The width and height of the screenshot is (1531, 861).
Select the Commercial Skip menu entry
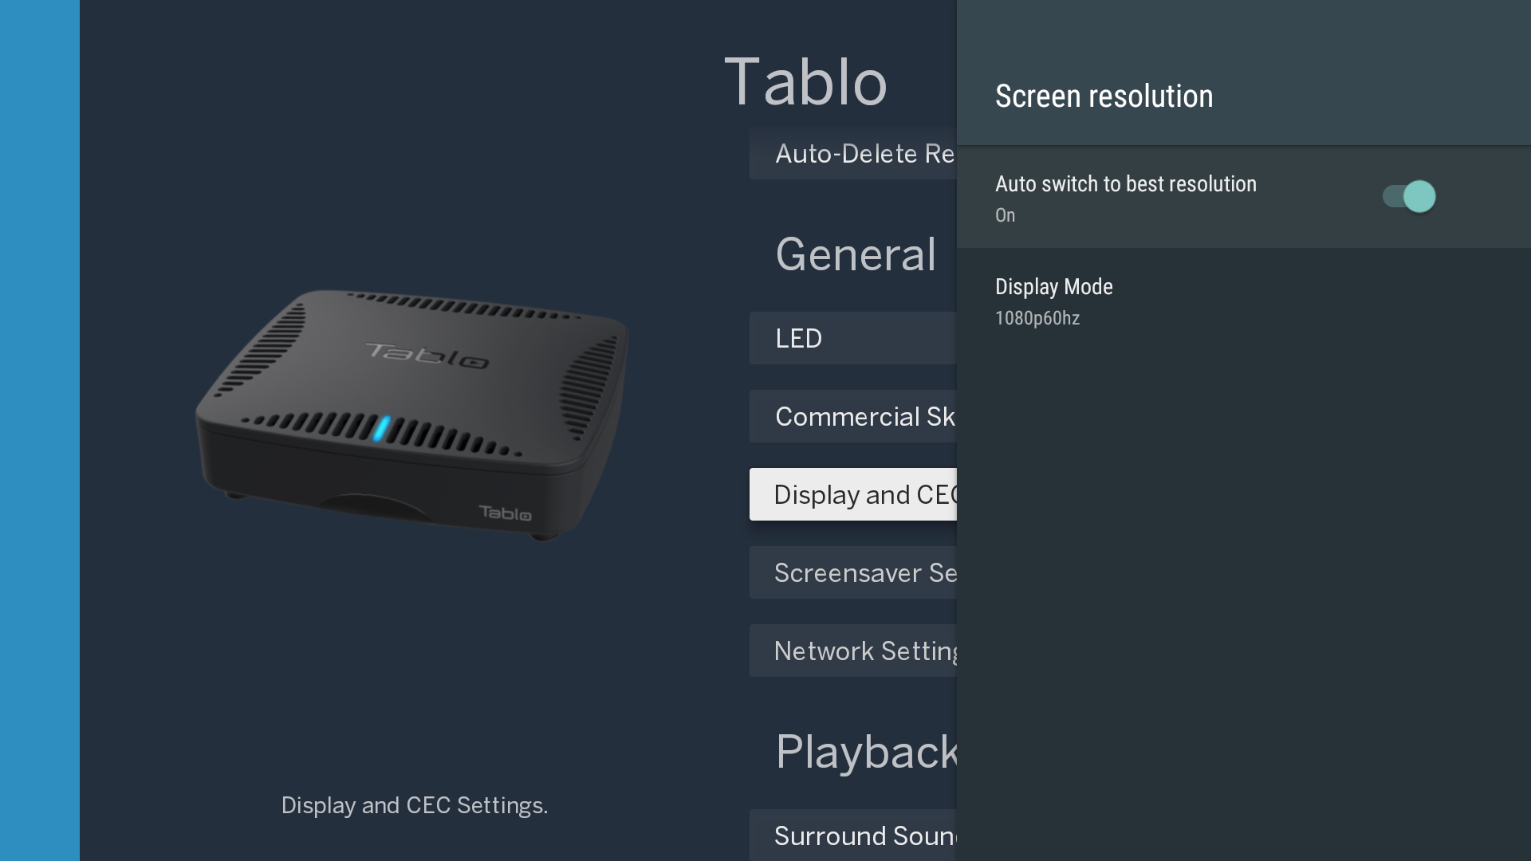[x=853, y=416]
